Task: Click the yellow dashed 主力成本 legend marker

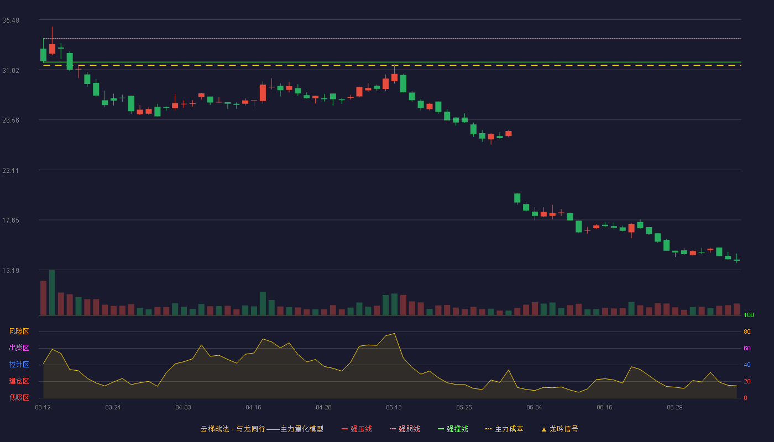Action: pyautogui.click(x=488, y=429)
